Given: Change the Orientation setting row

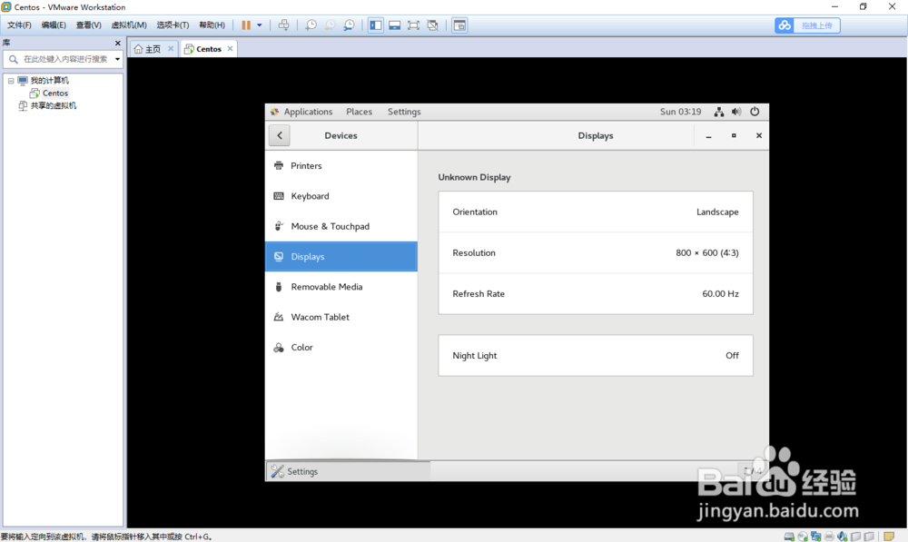Looking at the screenshot, I should [596, 212].
